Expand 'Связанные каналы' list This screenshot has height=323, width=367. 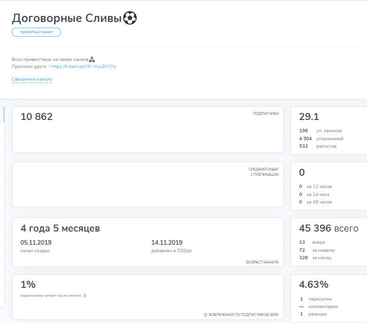32,79
